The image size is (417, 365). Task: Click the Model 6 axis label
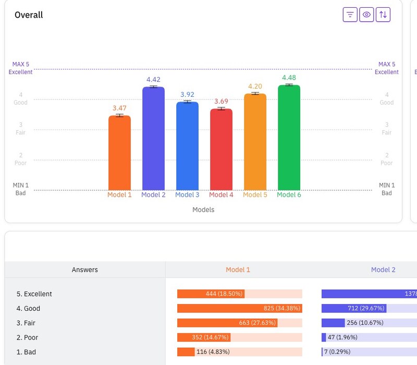click(x=289, y=195)
